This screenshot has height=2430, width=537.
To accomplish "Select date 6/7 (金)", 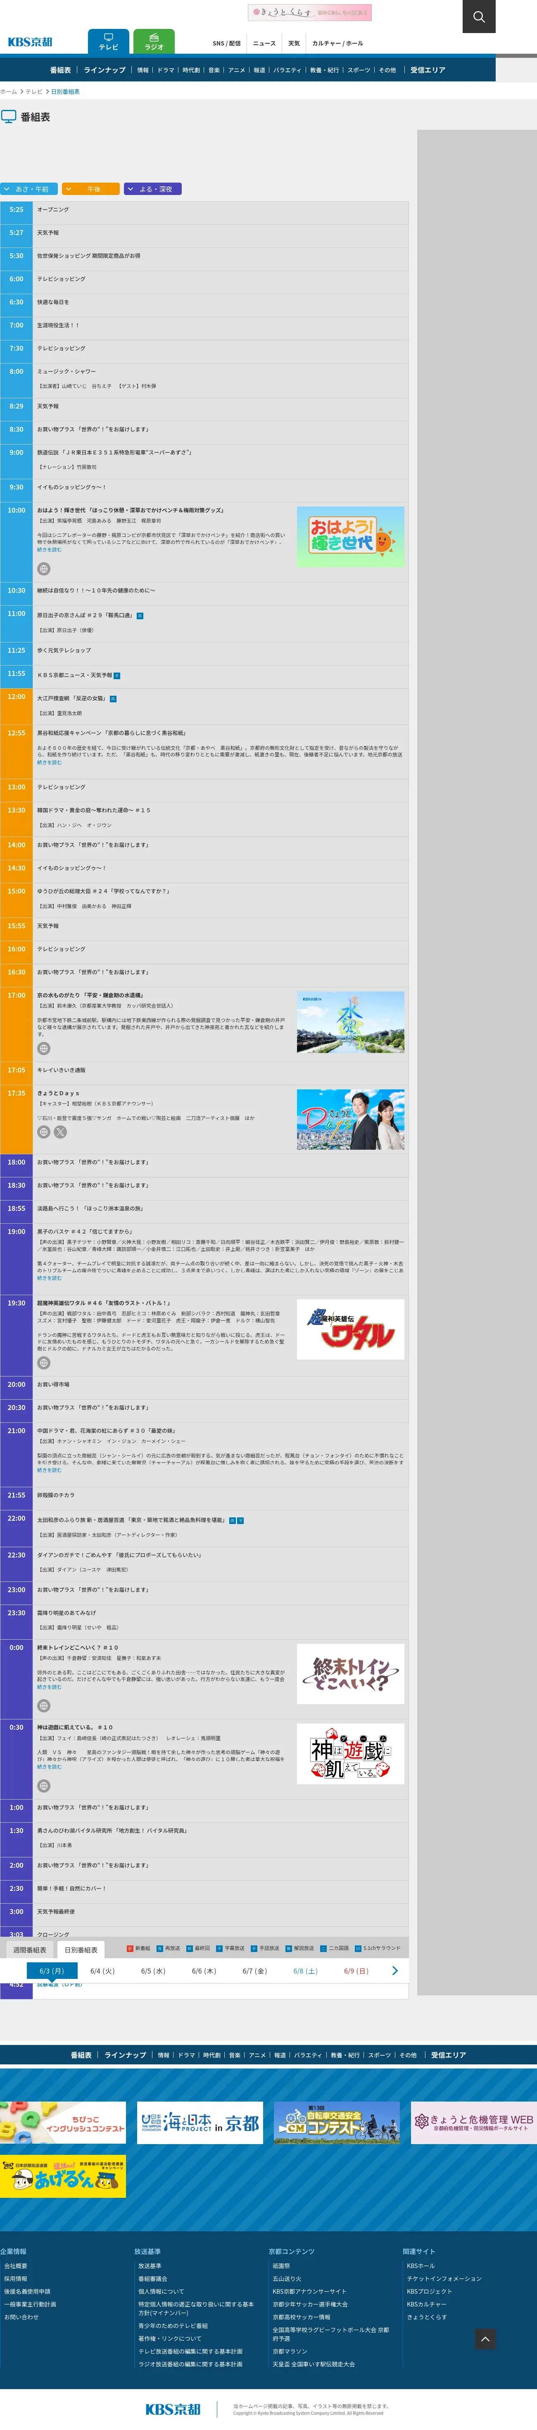I will pos(255,1971).
